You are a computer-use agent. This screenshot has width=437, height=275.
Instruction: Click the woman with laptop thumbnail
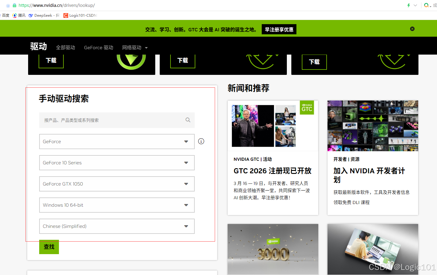[x=373, y=249]
